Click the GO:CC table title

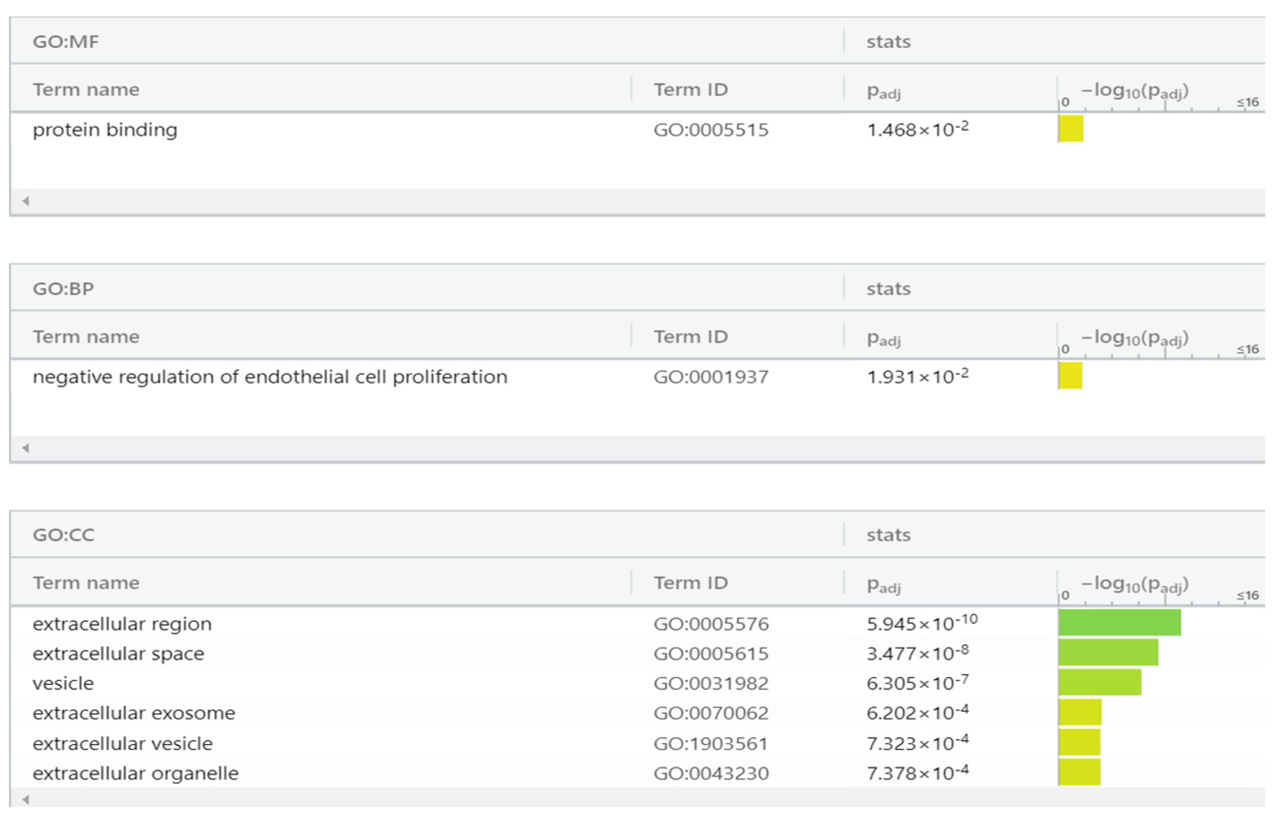(63, 535)
